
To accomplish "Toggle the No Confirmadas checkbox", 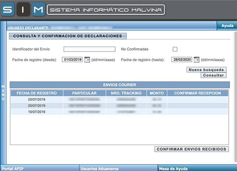I will click(x=175, y=49).
